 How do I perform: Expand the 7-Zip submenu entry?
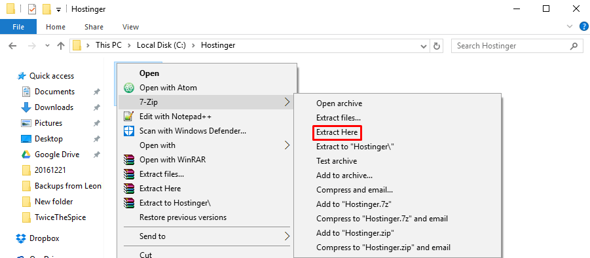(206, 102)
